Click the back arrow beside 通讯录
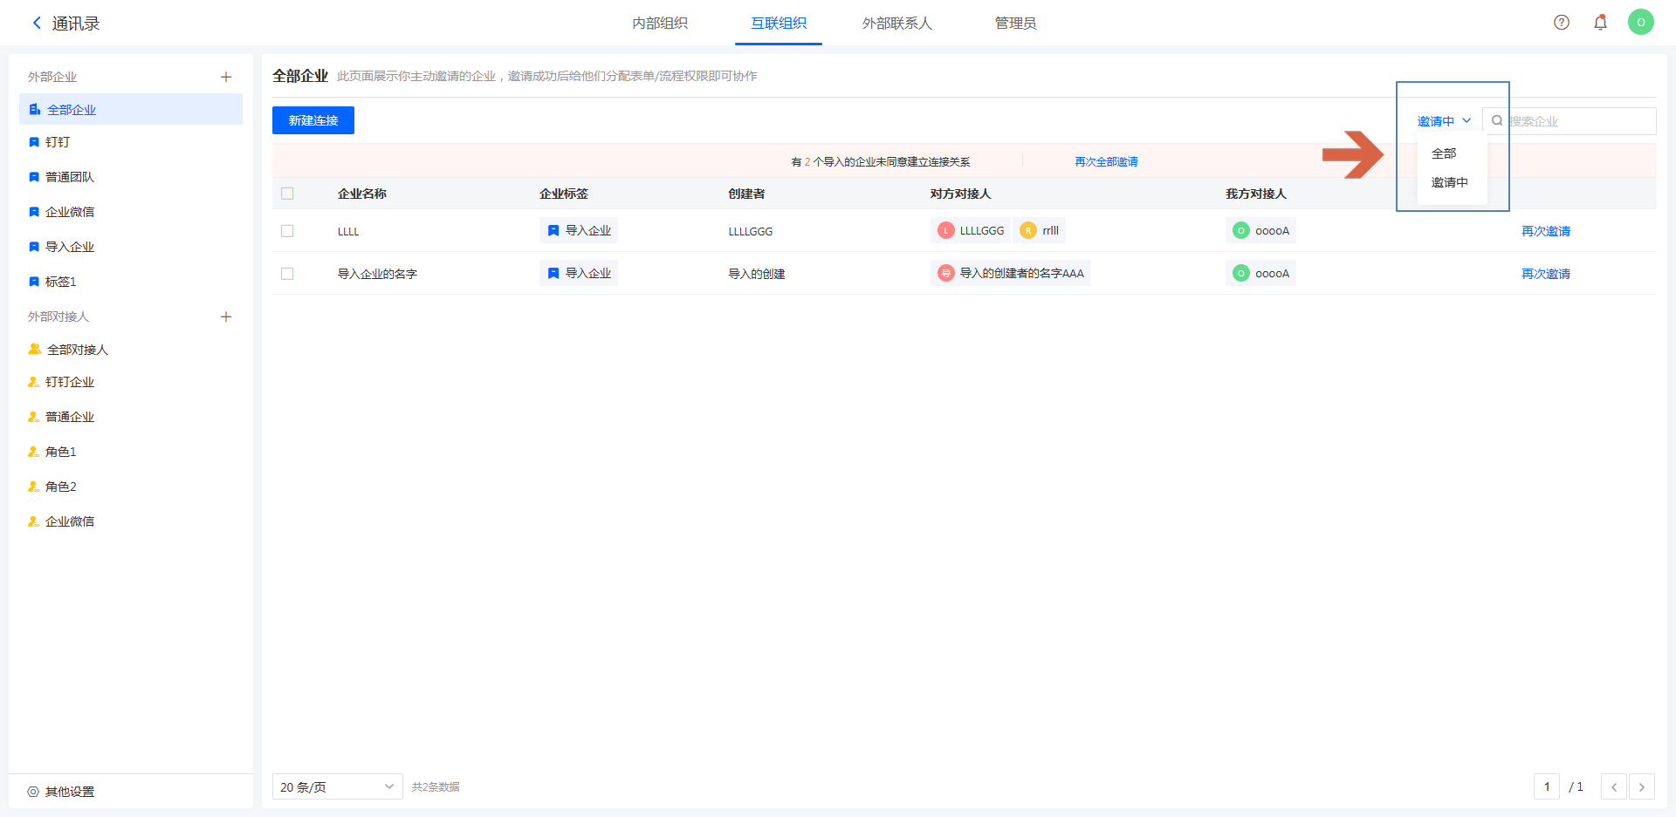 (x=37, y=24)
